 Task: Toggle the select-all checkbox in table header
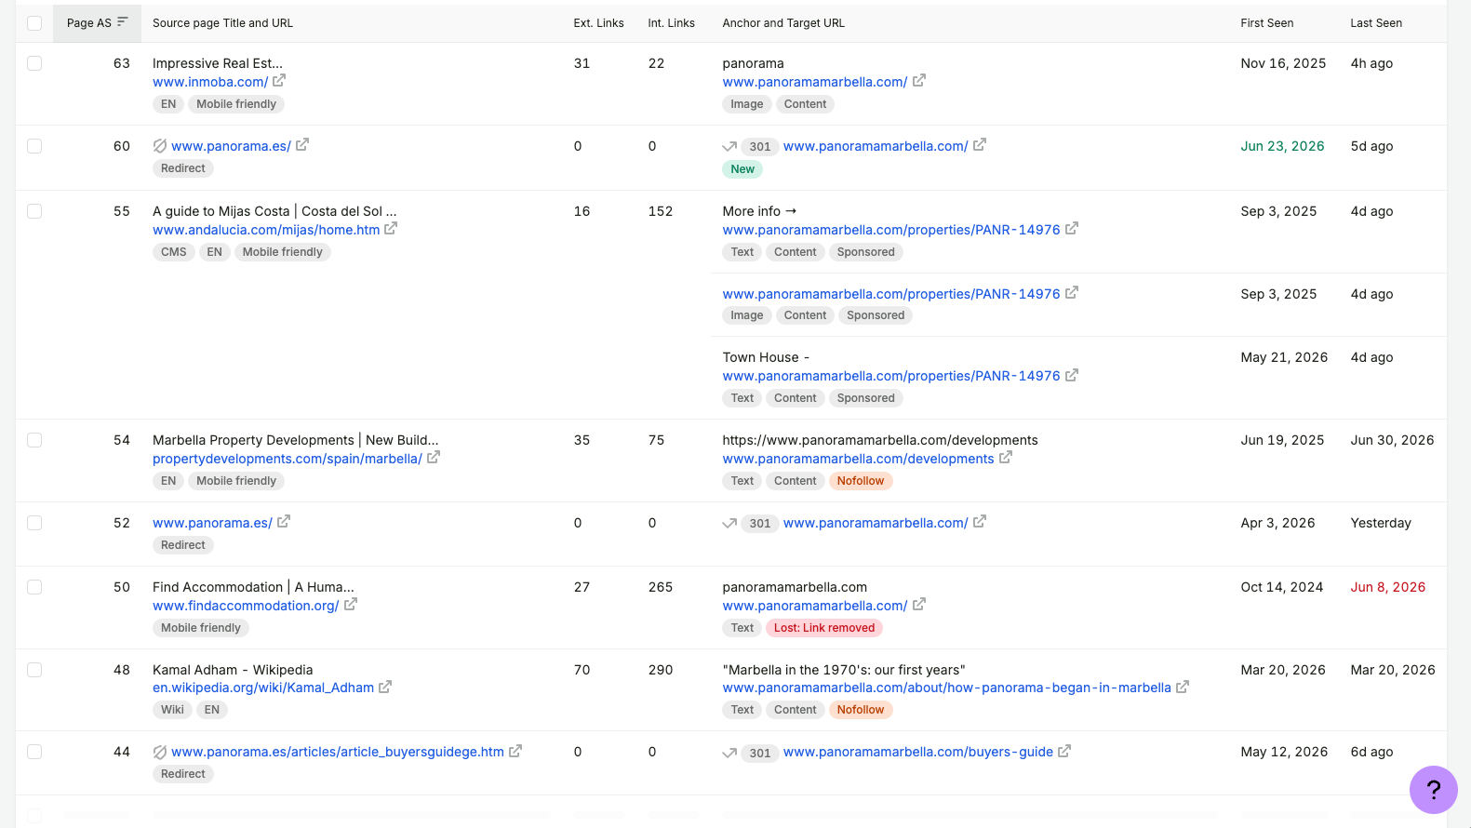click(x=34, y=23)
